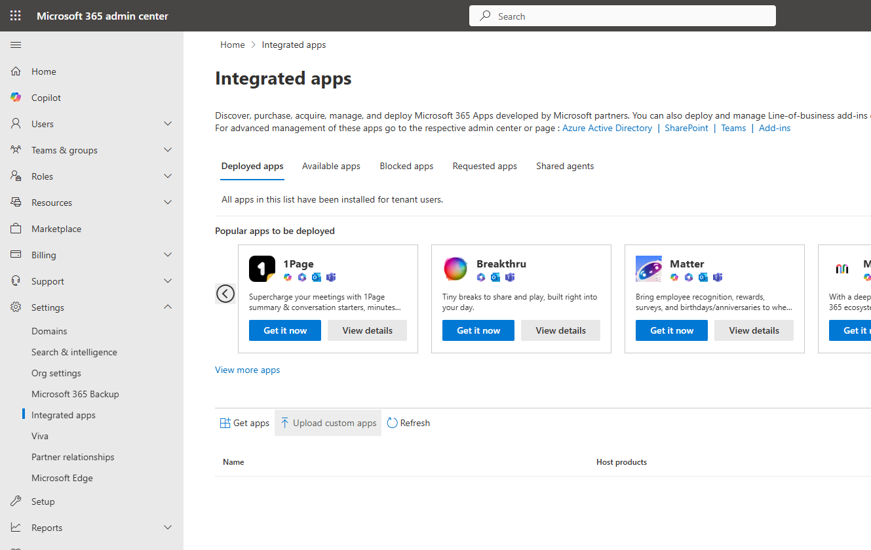
Task: Click the Matter app logo
Action: [x=649, y=269]
